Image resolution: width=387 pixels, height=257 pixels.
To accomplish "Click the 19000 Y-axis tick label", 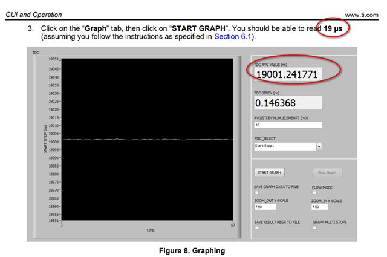I will pyautogui.click(x=54, y=142).
